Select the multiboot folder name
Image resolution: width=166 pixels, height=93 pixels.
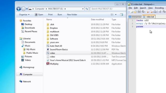(54, 32)
